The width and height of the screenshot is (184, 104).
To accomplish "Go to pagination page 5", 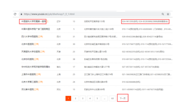I will tap(97, 98).
